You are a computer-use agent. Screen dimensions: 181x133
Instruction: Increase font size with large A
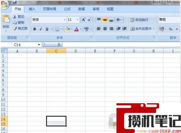84,20
